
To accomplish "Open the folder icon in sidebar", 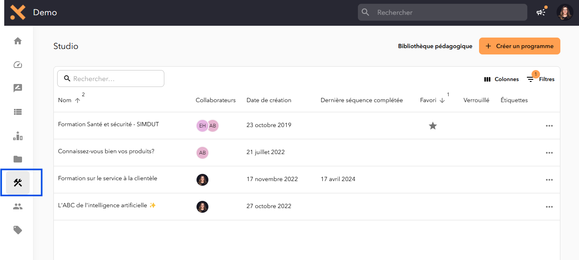I will pyautogui.click(x=18, y=159).
